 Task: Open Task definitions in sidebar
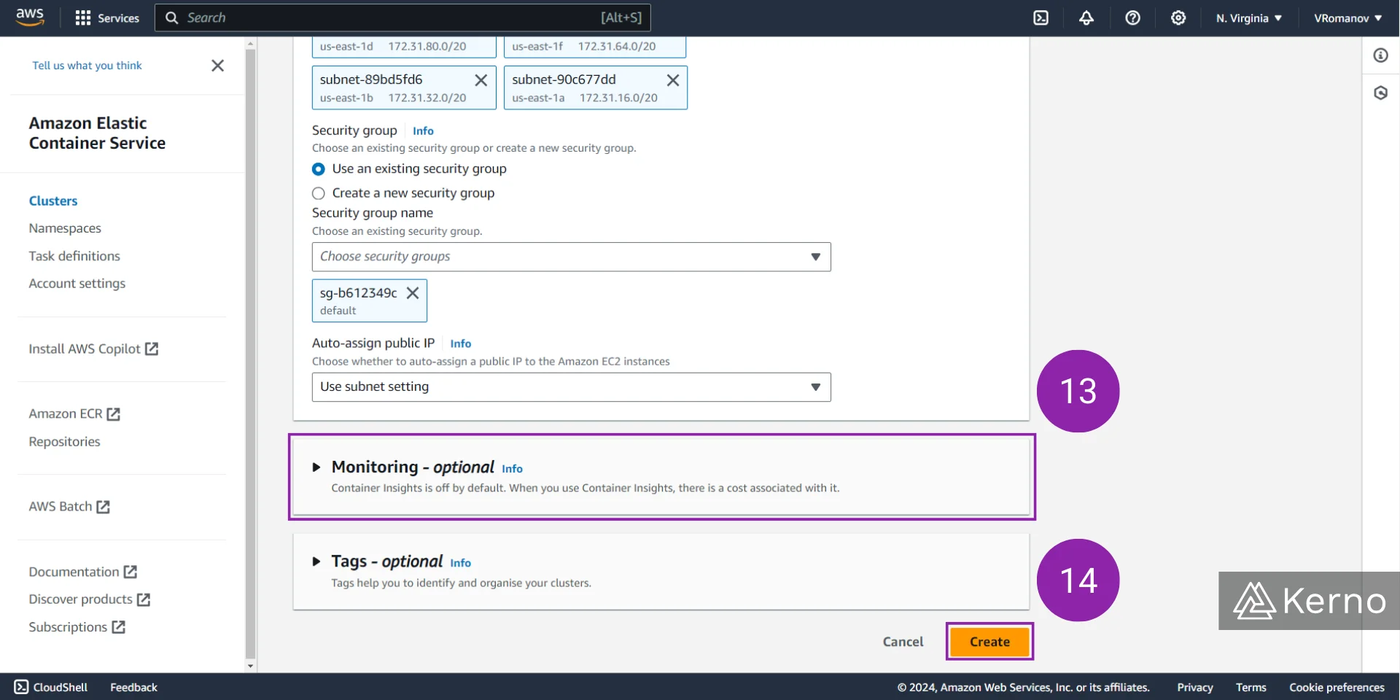click(x=74, y=256)
